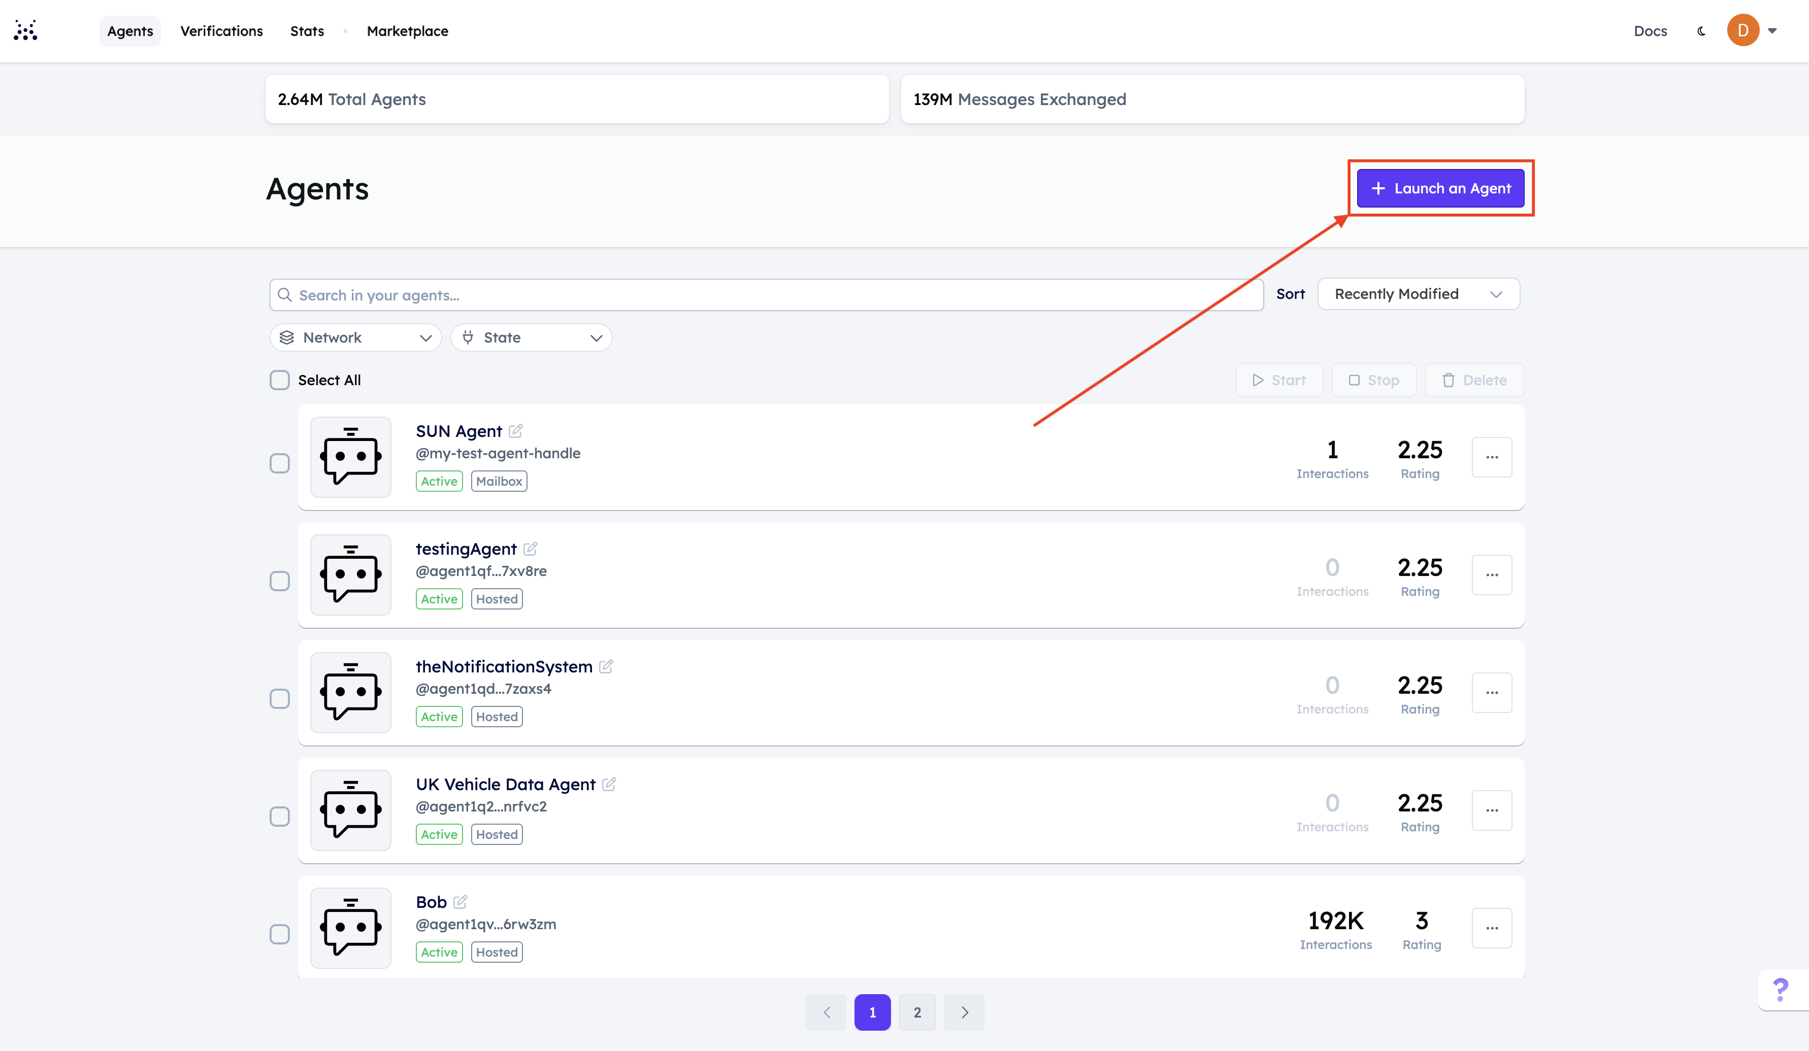1809x1051 pixels.
Task: Click the purple help question mark icon
Action: coord(1780,989)
